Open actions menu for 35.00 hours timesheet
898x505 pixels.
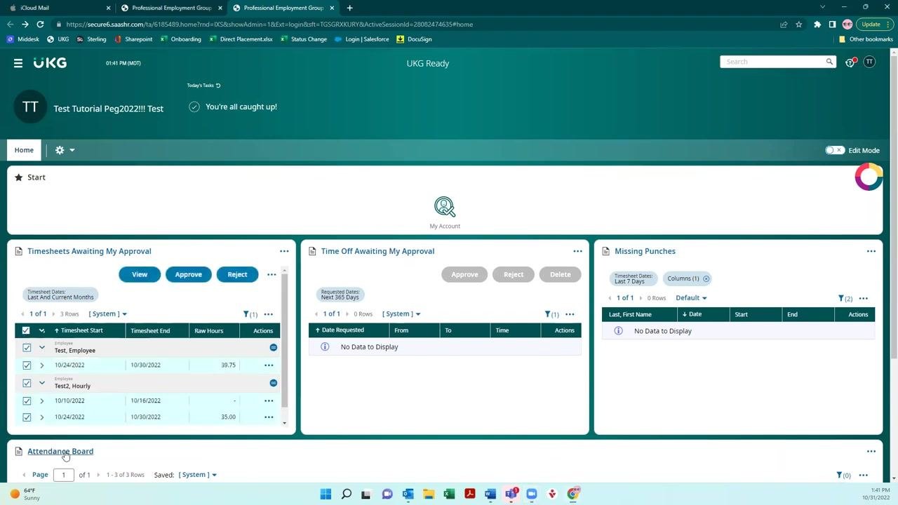point(269,417)
